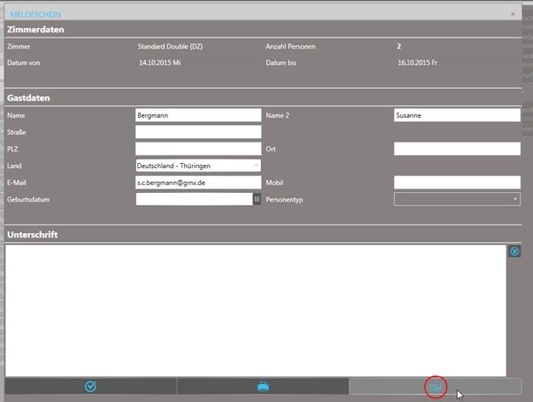Screen dimensions: 533x402
Task: Click the Geburtsdatum date input field
Action: pyautogui.click(x=194, y=199)
